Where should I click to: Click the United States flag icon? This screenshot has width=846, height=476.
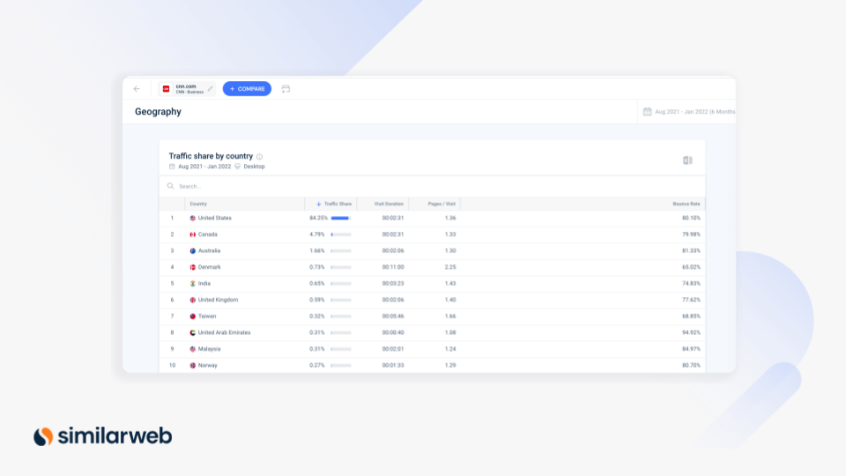[x=193, y=218]
